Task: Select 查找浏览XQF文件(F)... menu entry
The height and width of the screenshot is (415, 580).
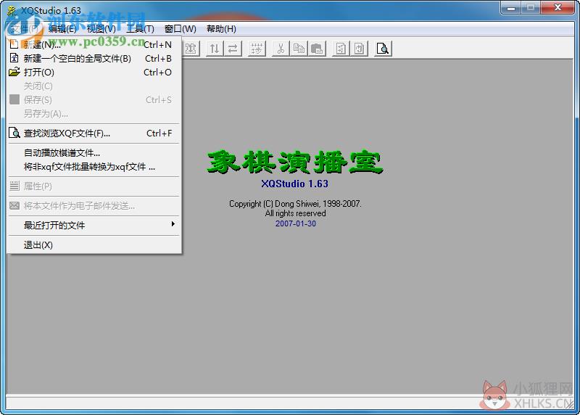Action: pyautogui.click(x=94, y=133)
